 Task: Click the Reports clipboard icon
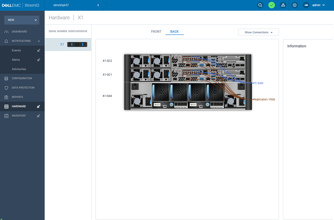tap(6, 97)
